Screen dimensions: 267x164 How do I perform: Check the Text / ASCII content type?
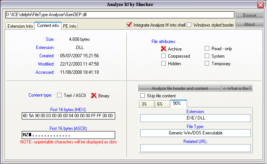pos(59,95)
